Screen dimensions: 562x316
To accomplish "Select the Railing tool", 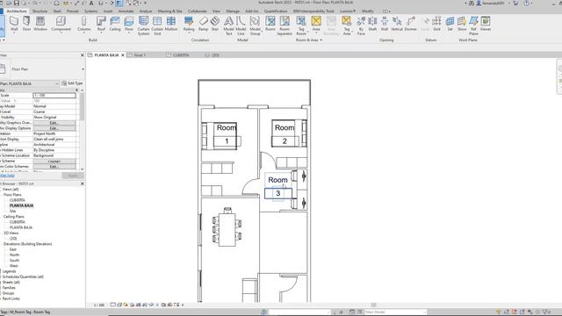I will 189,25.
